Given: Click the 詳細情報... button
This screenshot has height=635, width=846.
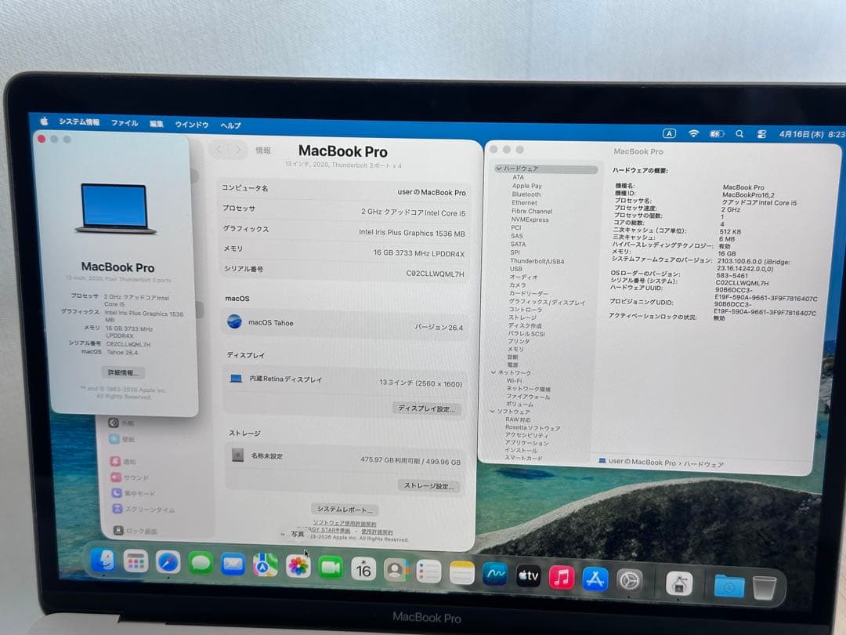Looking at the screenshot, I should point(123,372).
